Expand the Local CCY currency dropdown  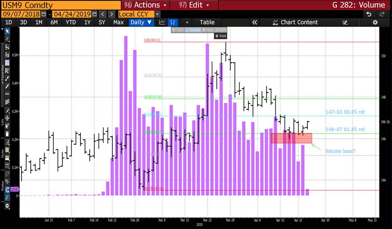pos(157,14)
